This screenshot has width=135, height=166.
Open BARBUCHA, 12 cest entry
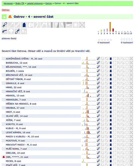16,63
